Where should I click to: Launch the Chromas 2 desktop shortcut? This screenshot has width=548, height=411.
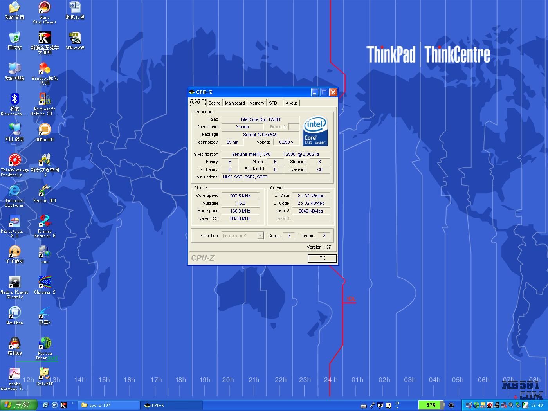point(45,282)
